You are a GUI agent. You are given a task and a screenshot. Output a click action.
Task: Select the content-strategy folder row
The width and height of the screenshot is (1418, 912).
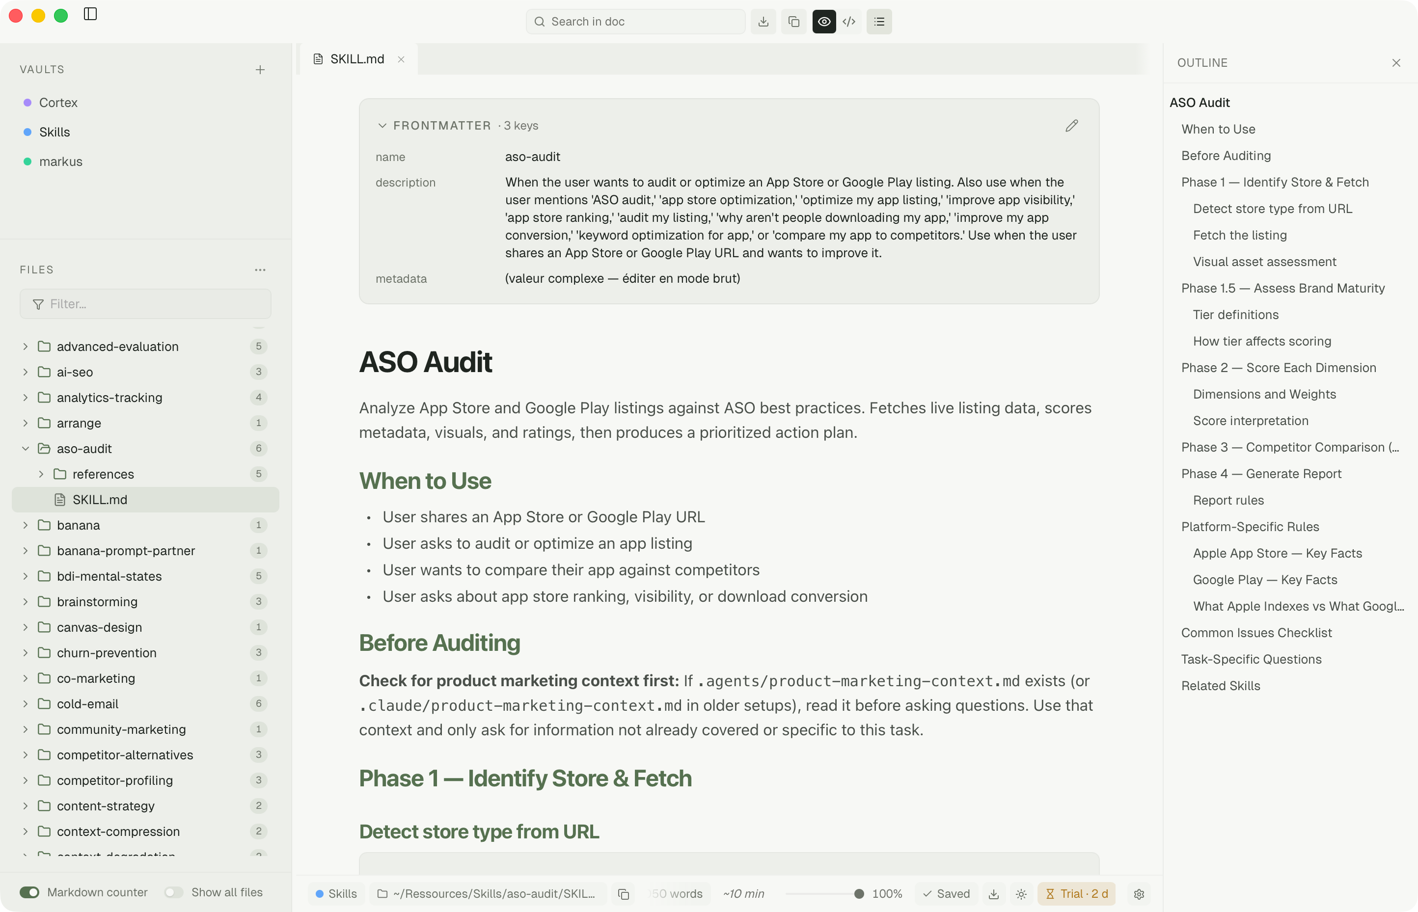pos(145,806)
